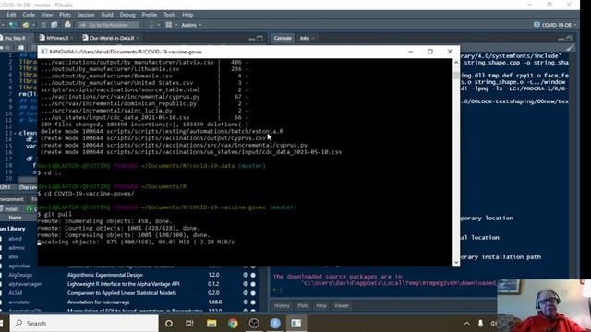Open the workspace panes layout dropdown

click(171, 25)
